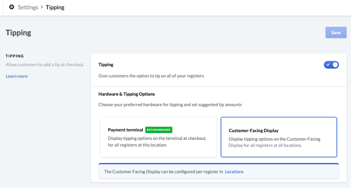Click 'Give customers the option to tip' description
The height and width of the screenshot is (188, 351).
coord(152,76)
